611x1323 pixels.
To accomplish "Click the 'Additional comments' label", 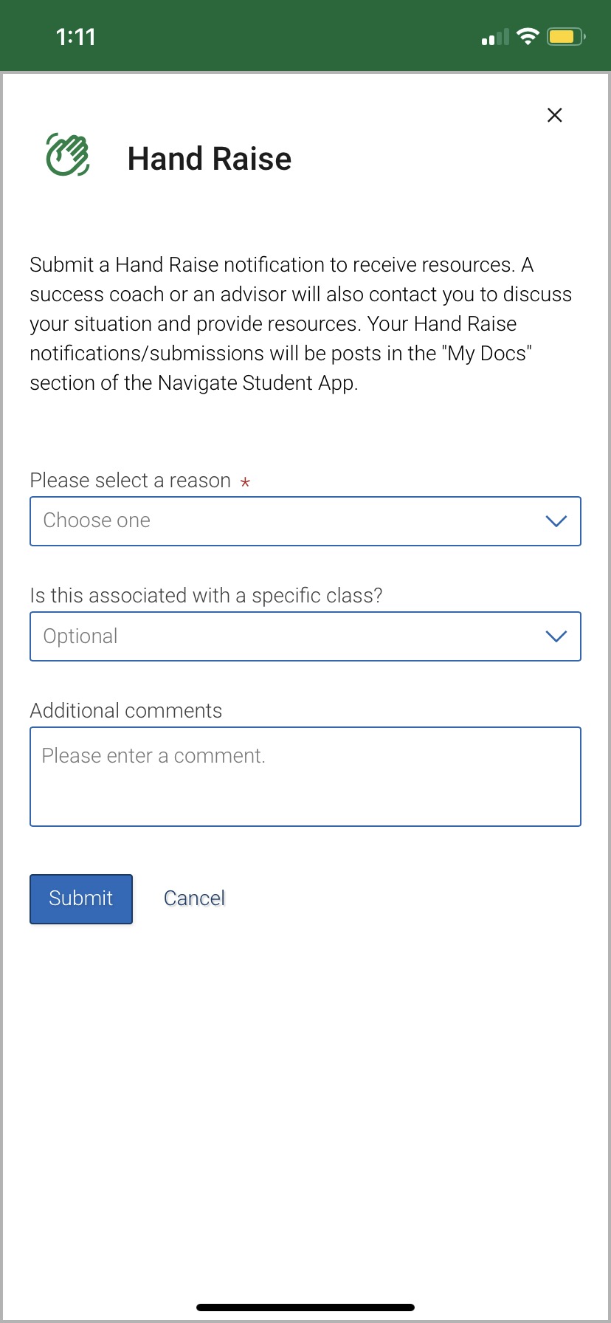I will pos(126,711).
